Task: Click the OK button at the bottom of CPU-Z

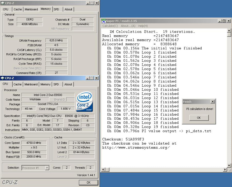Action: point(89,183)
